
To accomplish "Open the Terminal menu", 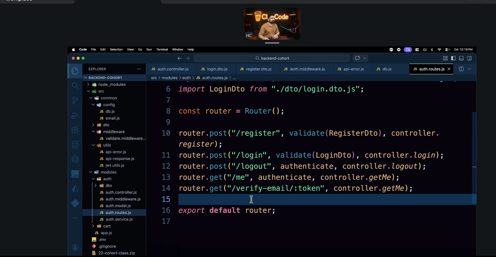I will [x=162, y=49].
